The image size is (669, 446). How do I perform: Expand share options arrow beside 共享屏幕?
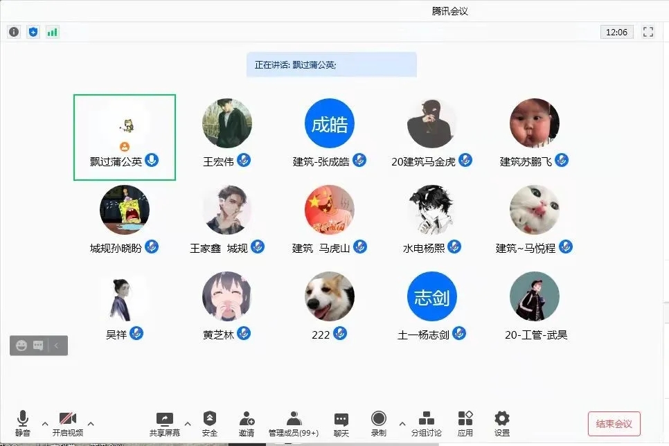187,424
